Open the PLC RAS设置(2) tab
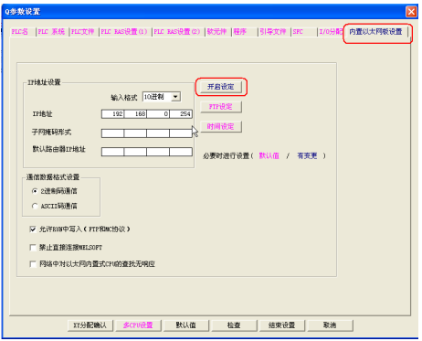The image size is (422, 341). click(x=177, y=32)
